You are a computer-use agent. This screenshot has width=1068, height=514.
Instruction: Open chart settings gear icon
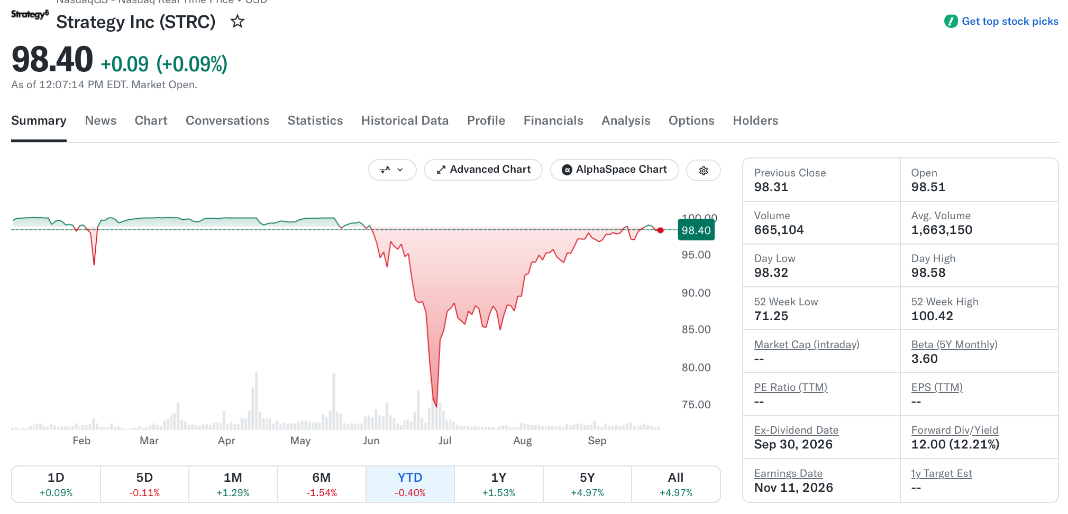(x=703, y=170)
